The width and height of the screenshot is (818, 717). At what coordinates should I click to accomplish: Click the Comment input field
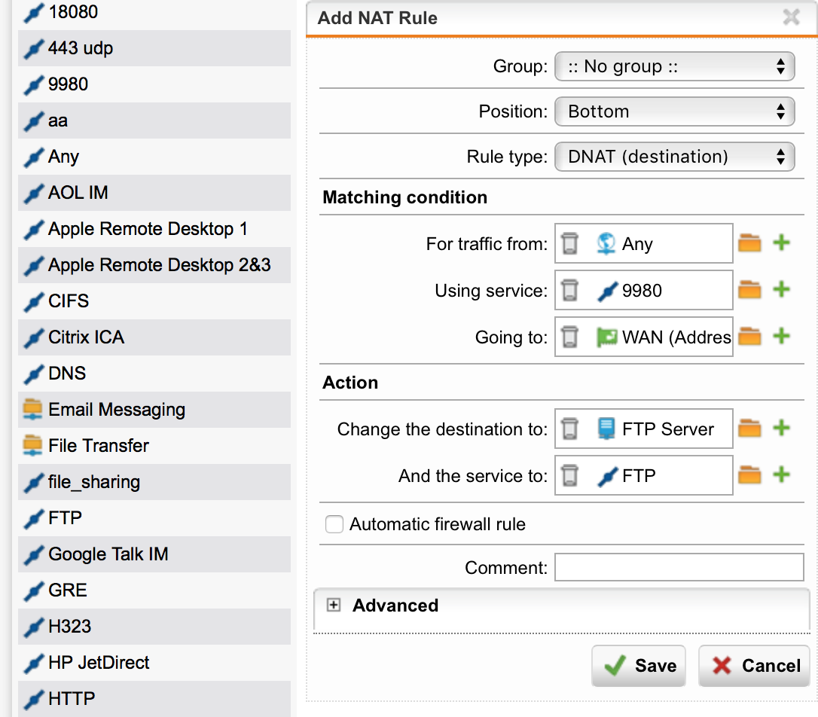(x=679, y=567)
